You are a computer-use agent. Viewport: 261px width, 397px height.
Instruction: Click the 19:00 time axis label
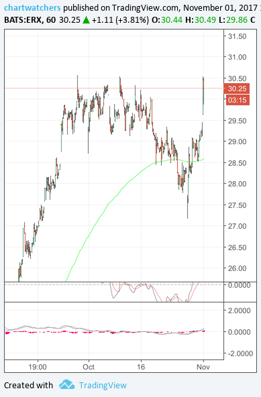38,367
